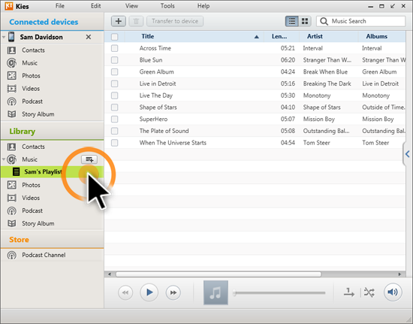
Task: Open the File menu
Action: pos(60,6)
